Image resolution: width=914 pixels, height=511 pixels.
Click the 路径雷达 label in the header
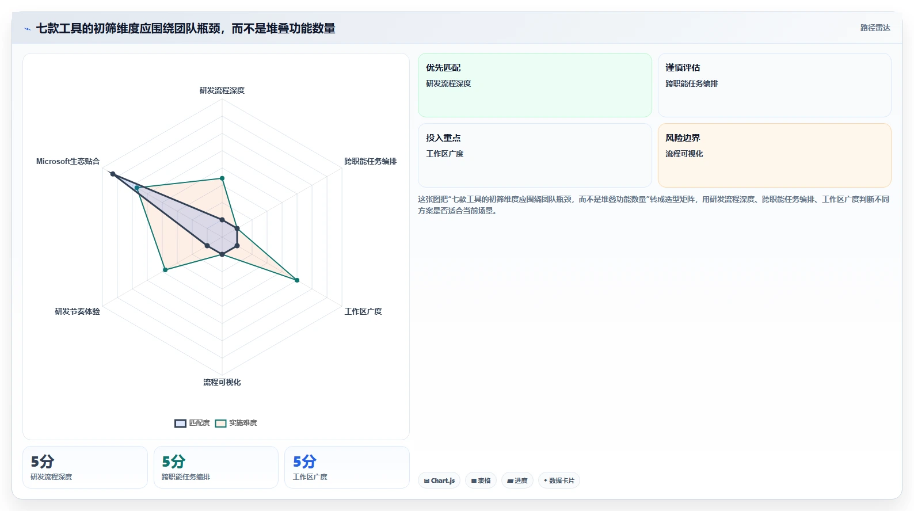(875, 28)
